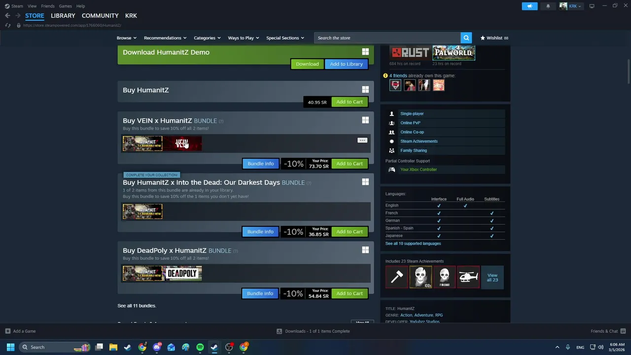Show hidden icons in system tray
This screenshot has height=355, width=631.
coord(557,347)
